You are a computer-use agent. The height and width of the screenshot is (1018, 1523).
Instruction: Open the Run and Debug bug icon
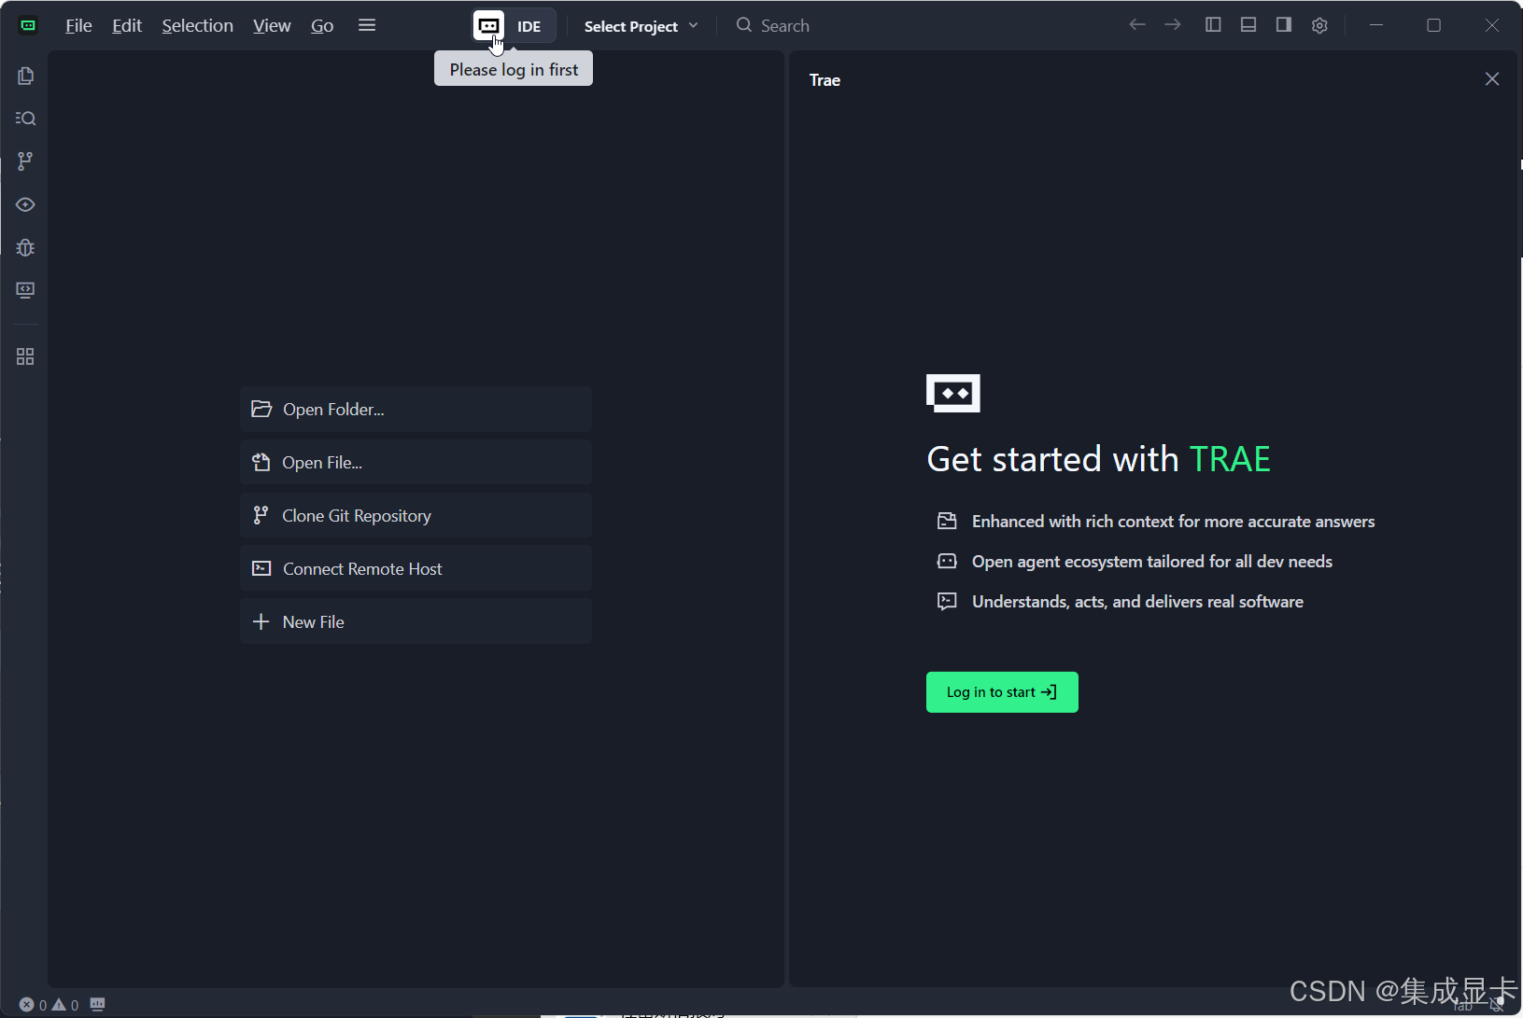coord(25,247)
